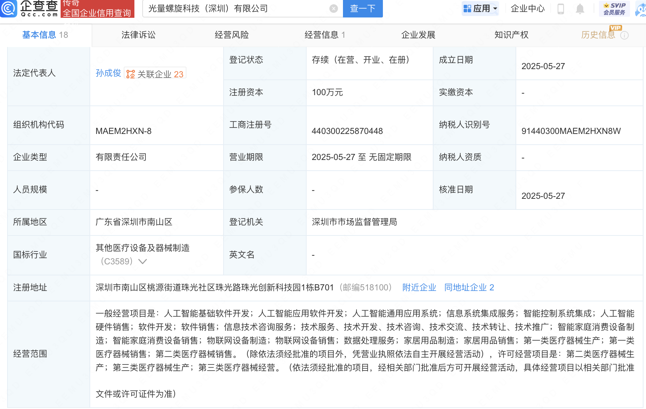The width and height of the screenshot is (646, 409).
Task: Click the 全国企业信用查询 banner
Action: [x=97, y=9]
